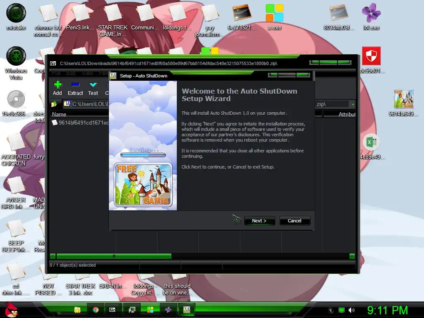Select 'this should be on vine' file
Screen dimensions: 424x318
click(177, 286)
